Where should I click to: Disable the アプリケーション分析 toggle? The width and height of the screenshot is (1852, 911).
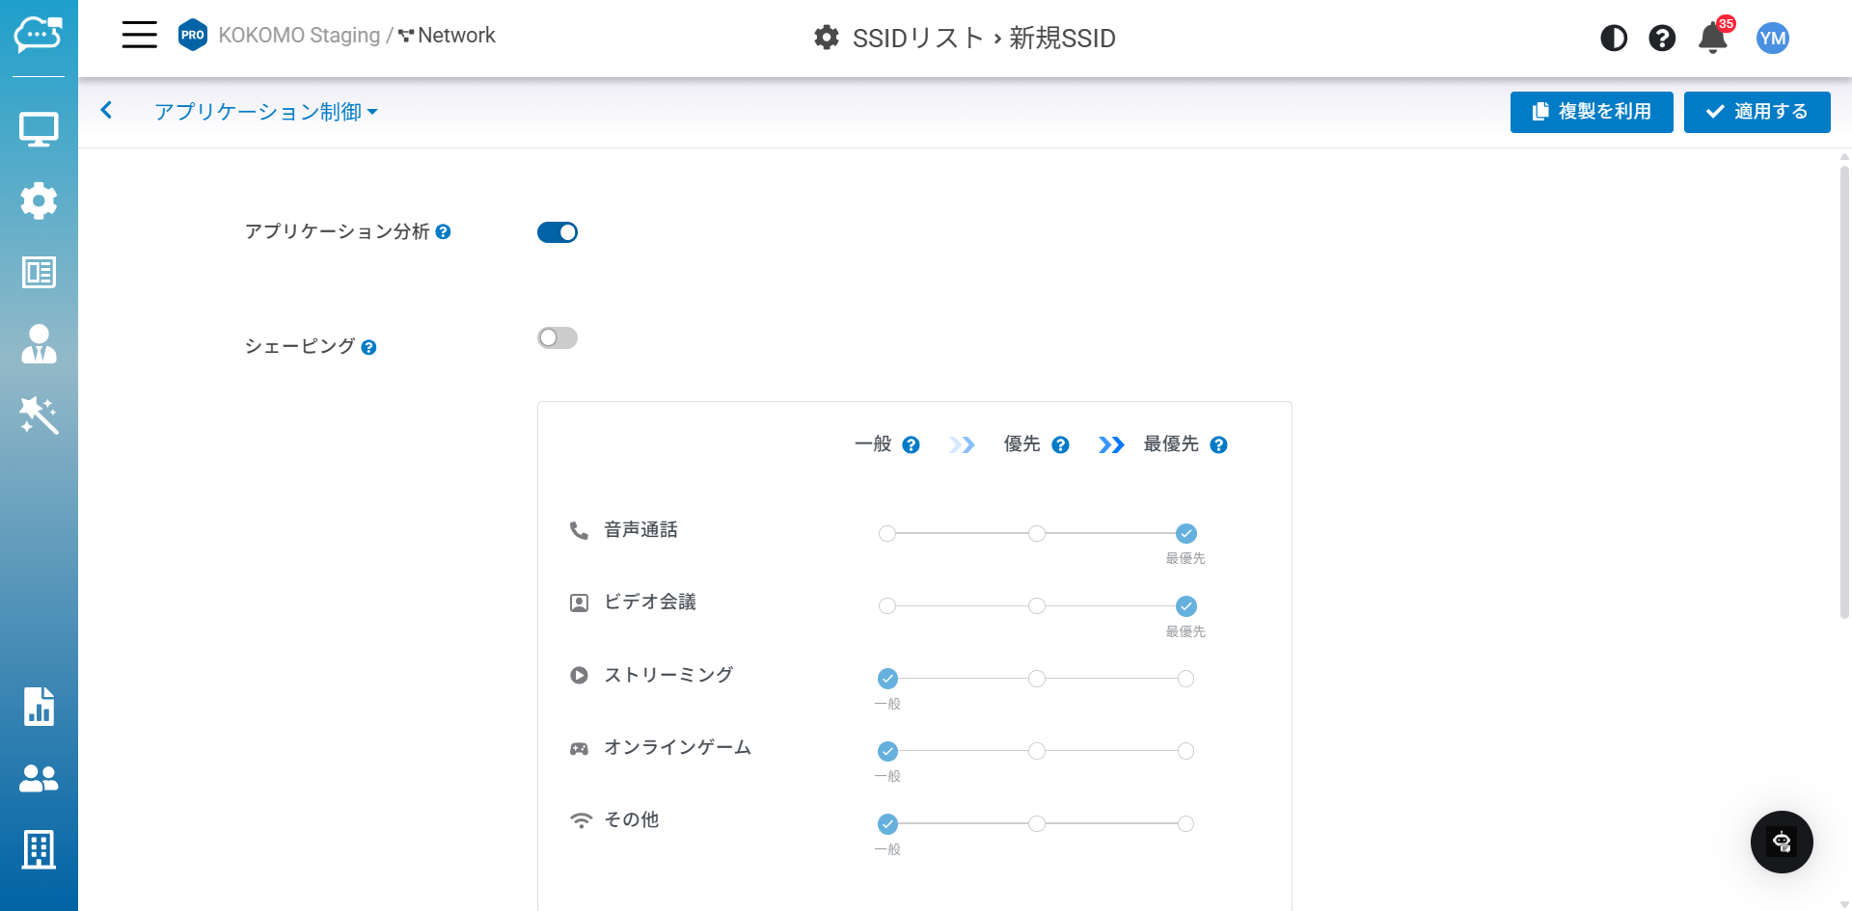(557, 232)
